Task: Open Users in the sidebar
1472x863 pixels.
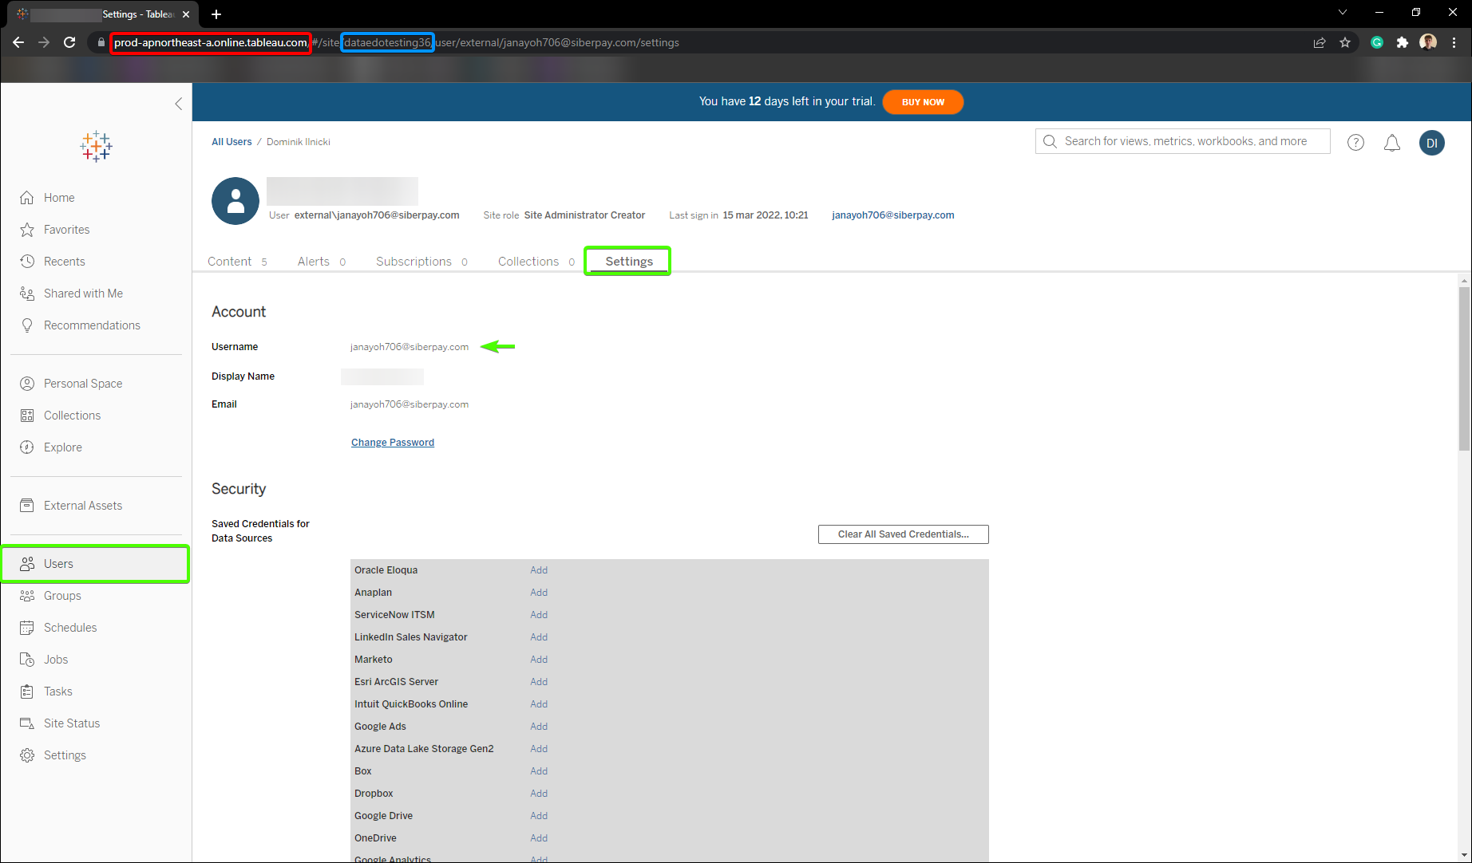Action: pos(58,564)
